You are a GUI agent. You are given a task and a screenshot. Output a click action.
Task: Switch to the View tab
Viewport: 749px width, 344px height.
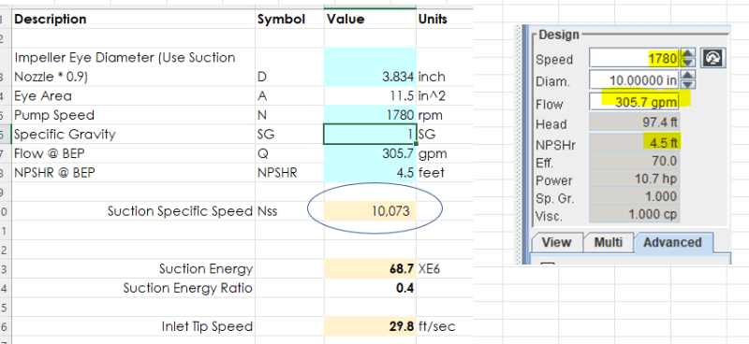coord(556,242)
